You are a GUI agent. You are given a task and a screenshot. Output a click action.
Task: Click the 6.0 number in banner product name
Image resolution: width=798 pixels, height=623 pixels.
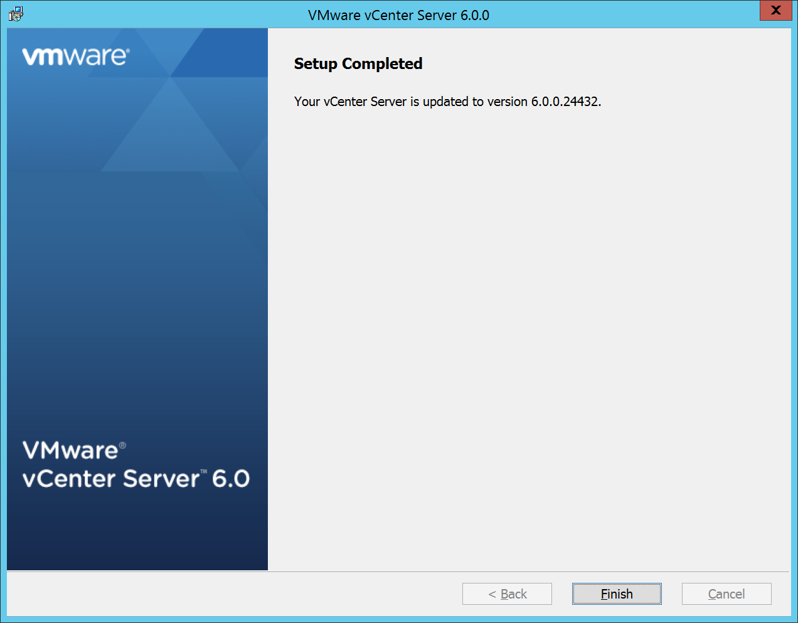tap(231, 479)
